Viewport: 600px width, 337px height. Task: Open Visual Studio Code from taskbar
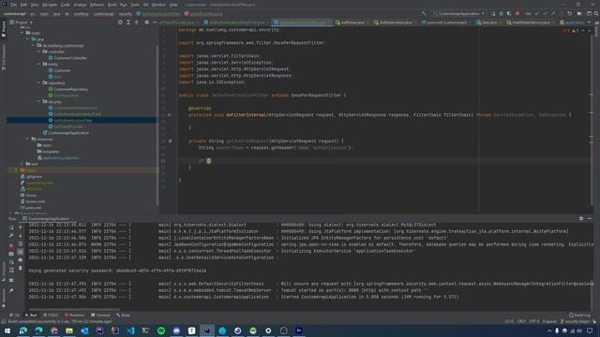coord(130,330)
